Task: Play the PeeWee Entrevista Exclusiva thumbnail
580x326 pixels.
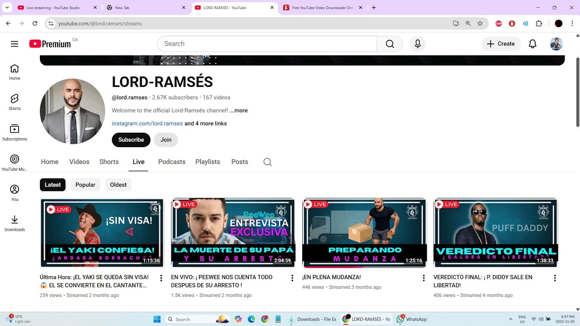Action: (233, 233)
